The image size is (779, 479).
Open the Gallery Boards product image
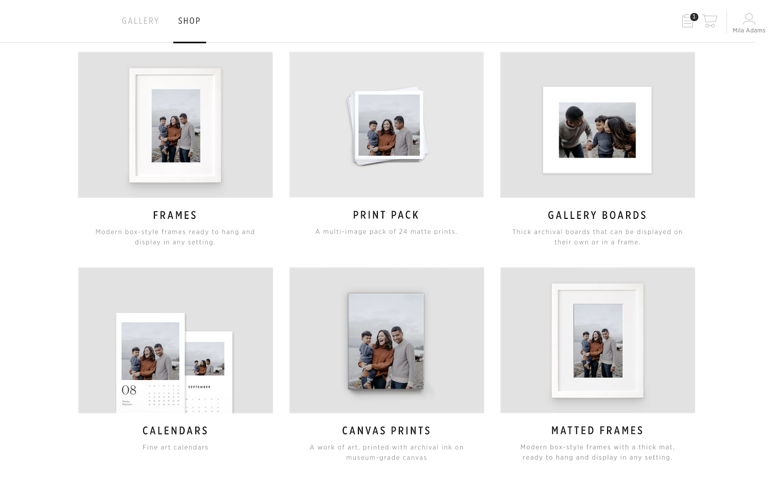pos(597,124)
